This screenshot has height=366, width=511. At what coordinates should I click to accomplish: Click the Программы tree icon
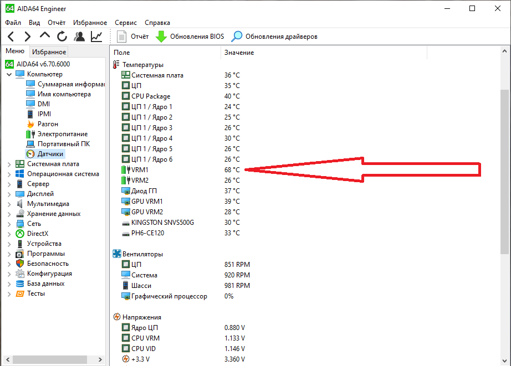point(20,254)
